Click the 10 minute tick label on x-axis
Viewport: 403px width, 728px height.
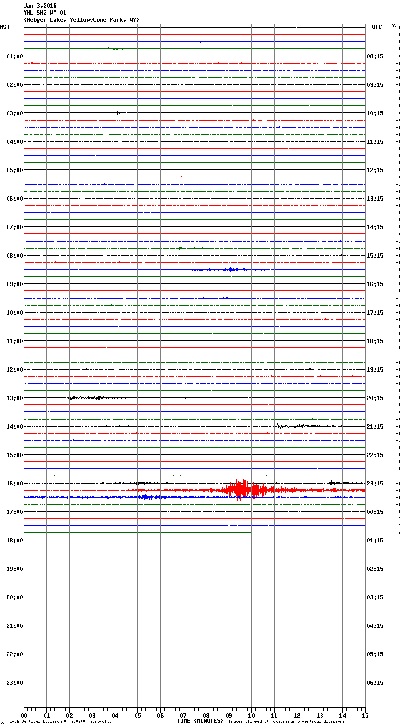point(251,715)
